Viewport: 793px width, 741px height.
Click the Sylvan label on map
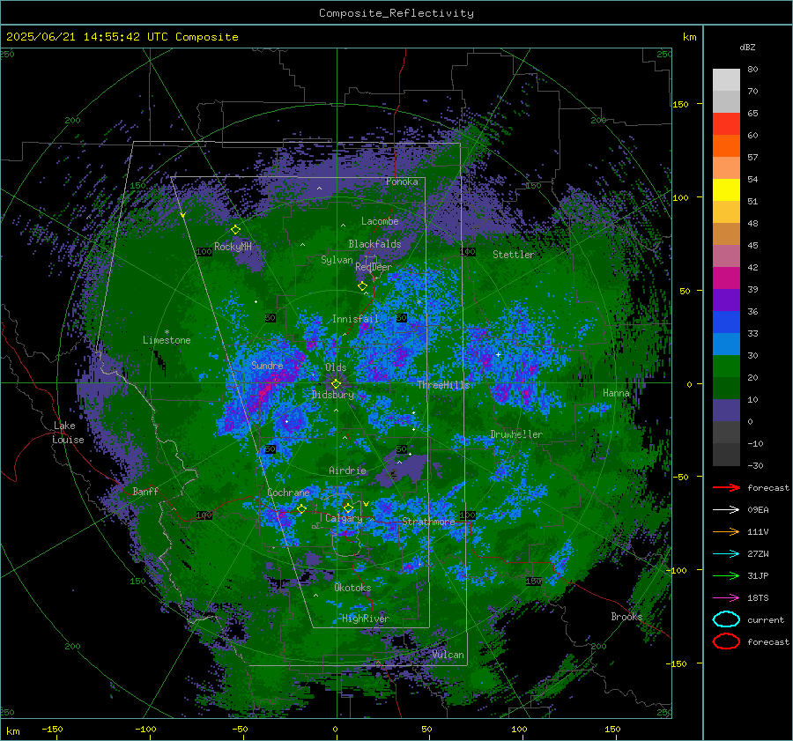(x=337, y=260)
